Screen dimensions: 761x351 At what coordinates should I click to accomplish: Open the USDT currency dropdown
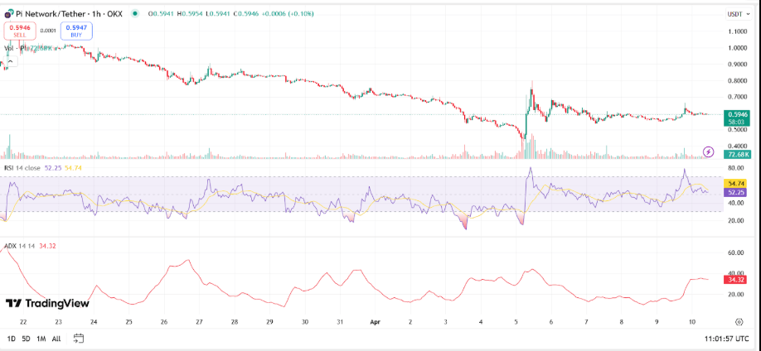pyautogui.click(x=737, y=14)
